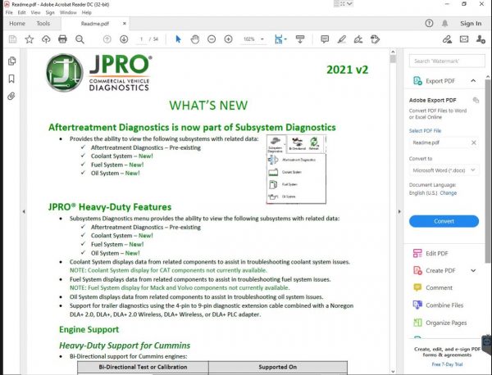Click the scrolling mode toolbar icon
This screenshot has height=375, width=492.
coord(300,39)
